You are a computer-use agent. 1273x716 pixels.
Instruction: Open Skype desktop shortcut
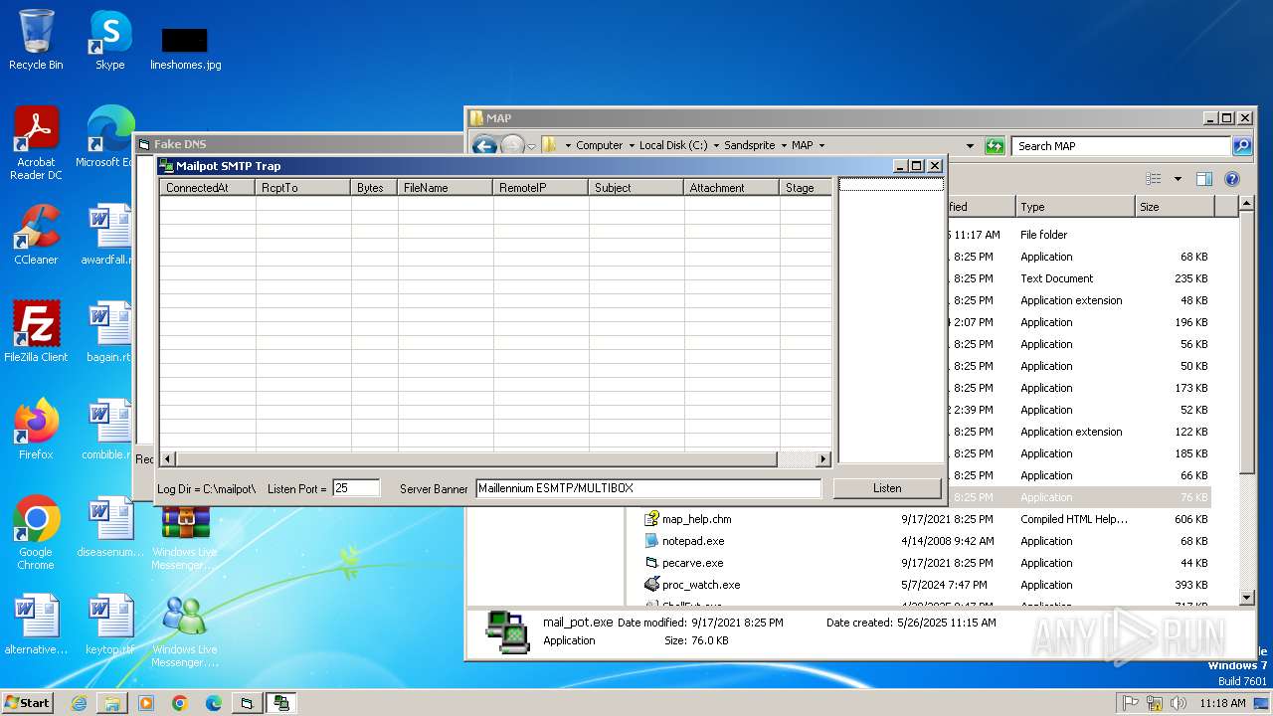109,40
